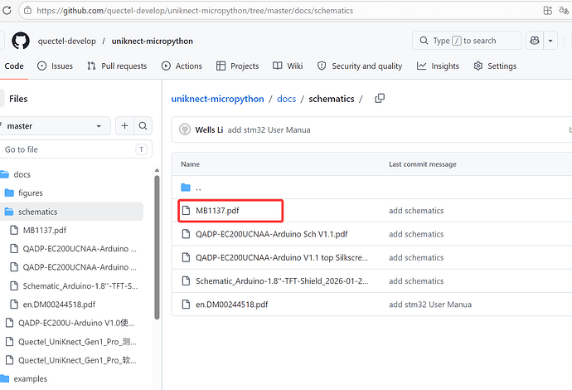This screenshot has width=572, height=390.
Task: Open the Pull requests tab
Action: tap(117, 66)
